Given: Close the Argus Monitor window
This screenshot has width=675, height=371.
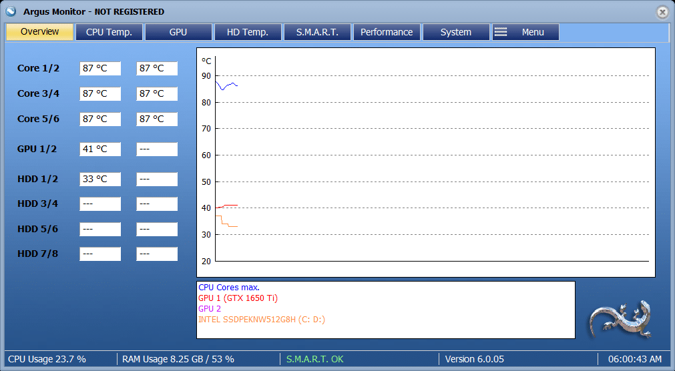Looking at the screenshot, I should pos(662,12).
